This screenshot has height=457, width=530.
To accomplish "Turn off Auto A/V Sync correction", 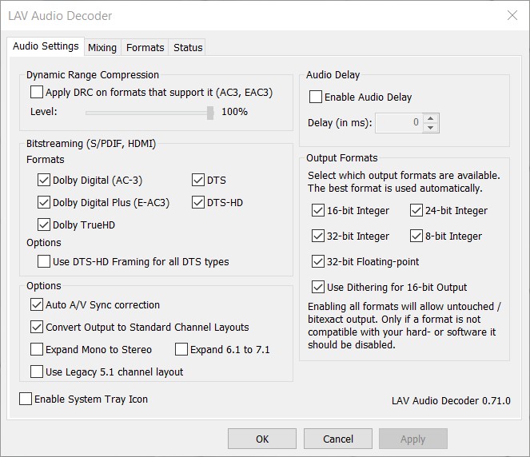I will click(x=37, y=305).
